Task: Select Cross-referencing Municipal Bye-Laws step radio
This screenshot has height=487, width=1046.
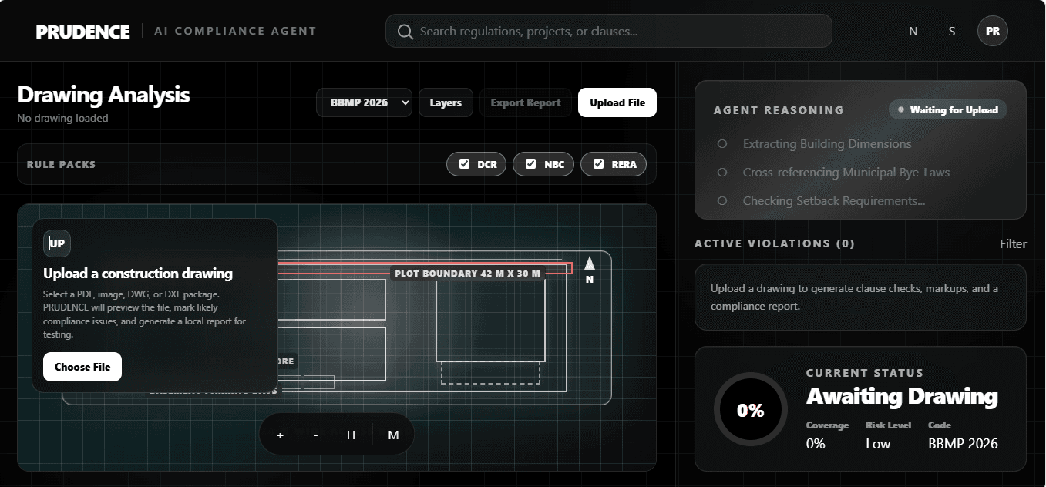Action: click(722, 173)
